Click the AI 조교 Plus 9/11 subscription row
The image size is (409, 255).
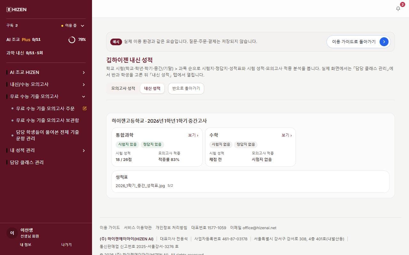pyautogui.click(x=46, y=40)
